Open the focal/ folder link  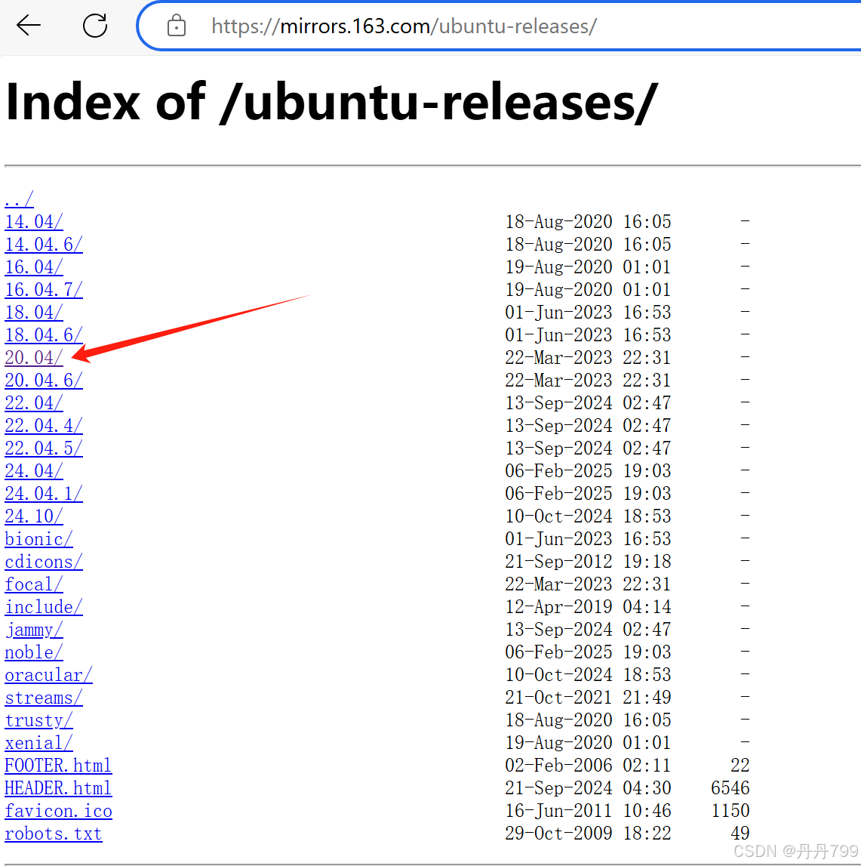(34, 584)
